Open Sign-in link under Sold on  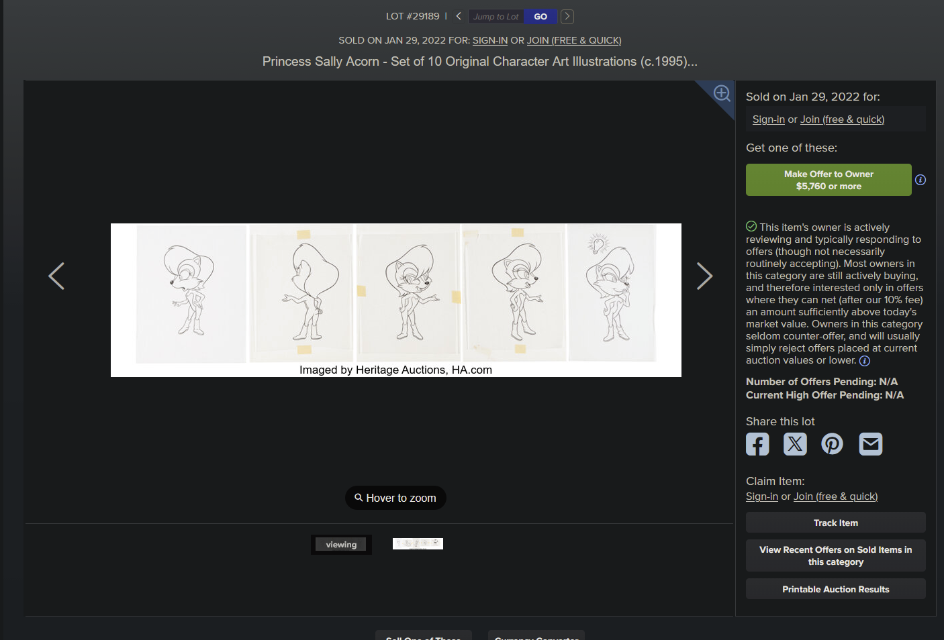[x=769, y=119]
